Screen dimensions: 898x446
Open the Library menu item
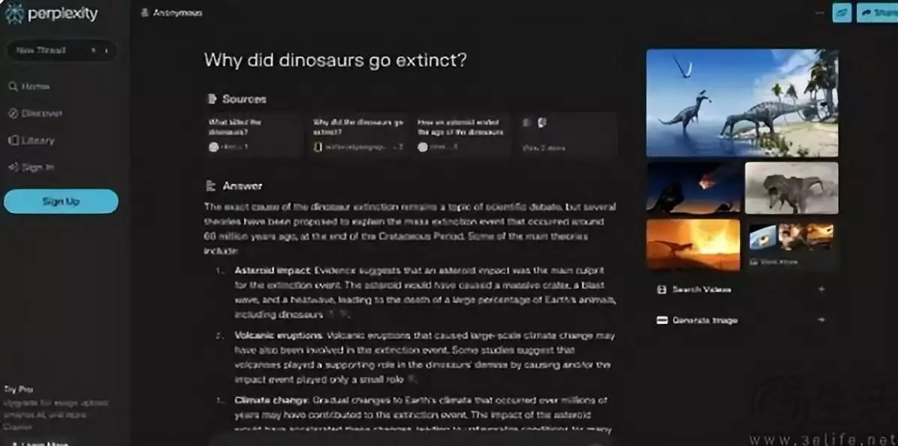[x=37, y=141]
